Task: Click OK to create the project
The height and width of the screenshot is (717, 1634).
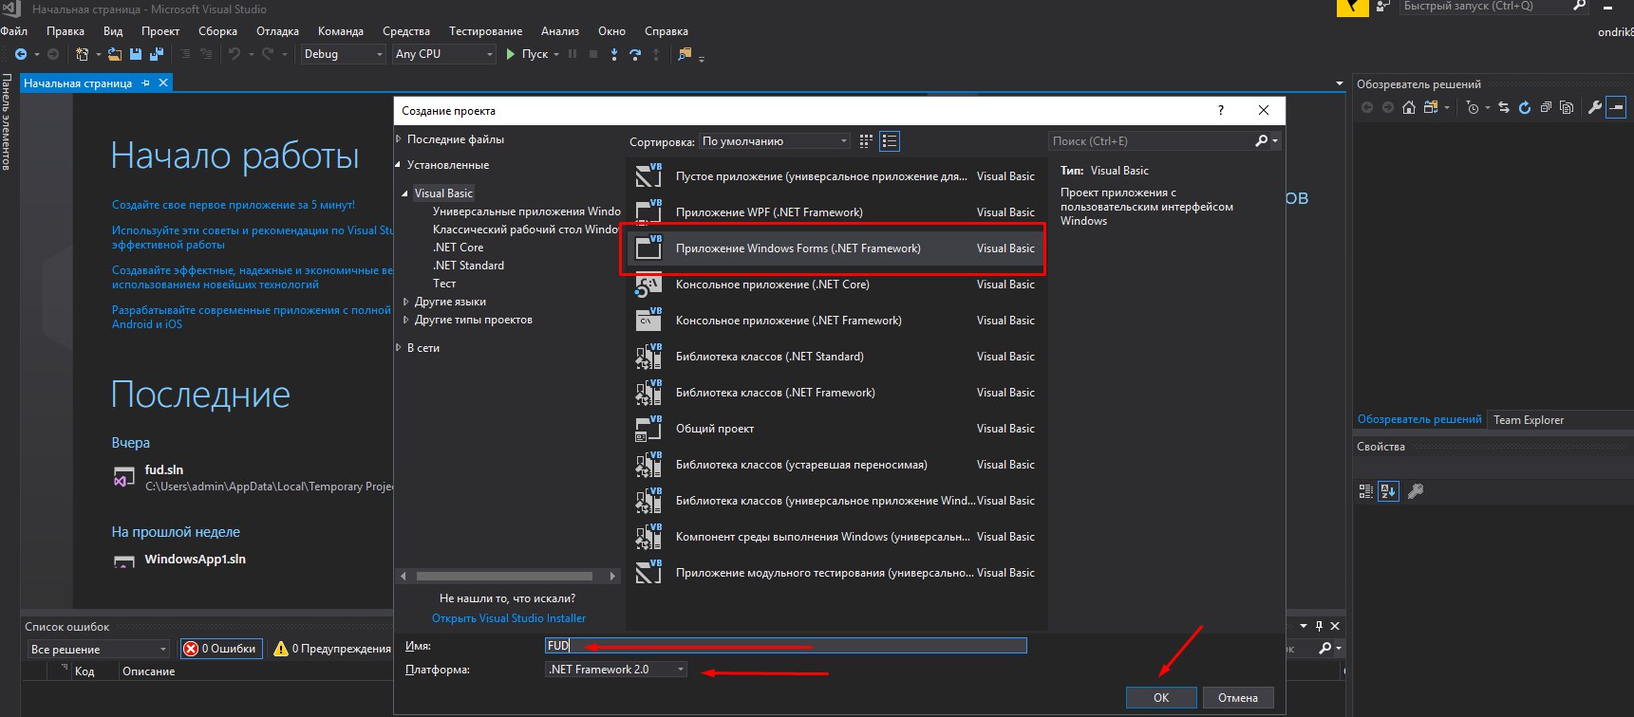Action: click(x=1161, y=698)
